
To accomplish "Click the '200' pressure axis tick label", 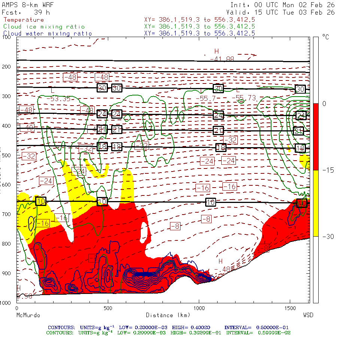I will pos(6,67).
